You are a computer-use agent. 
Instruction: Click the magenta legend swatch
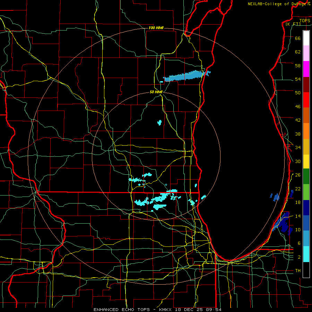306,69
